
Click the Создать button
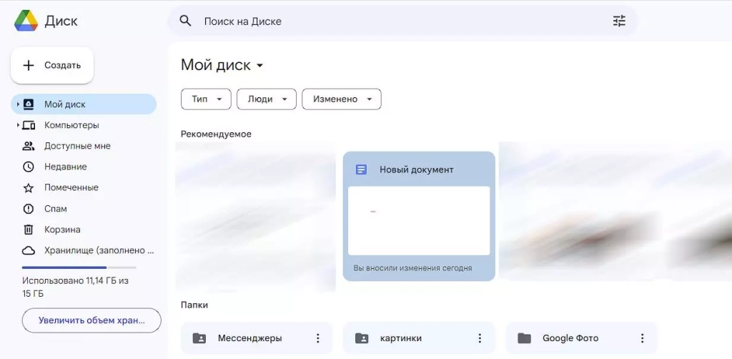click(x=52, y=65)
